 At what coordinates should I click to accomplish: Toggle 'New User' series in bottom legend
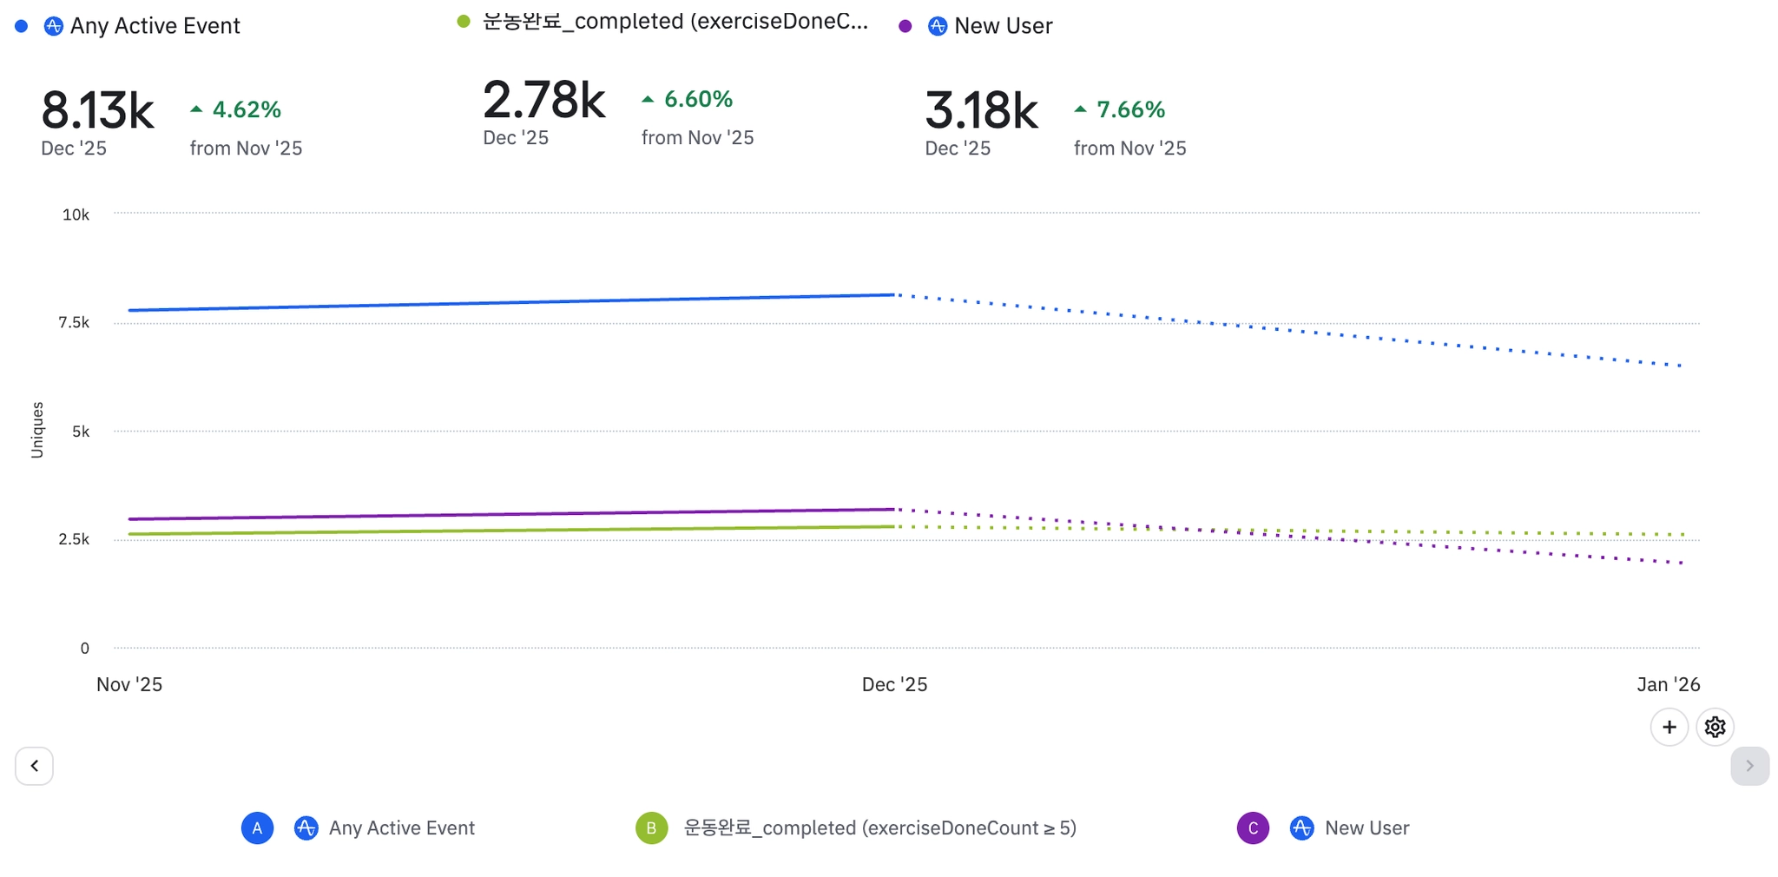point(1366,828)
